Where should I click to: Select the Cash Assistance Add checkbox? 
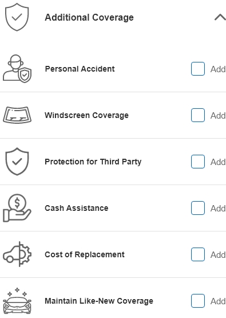coord(198,208)
